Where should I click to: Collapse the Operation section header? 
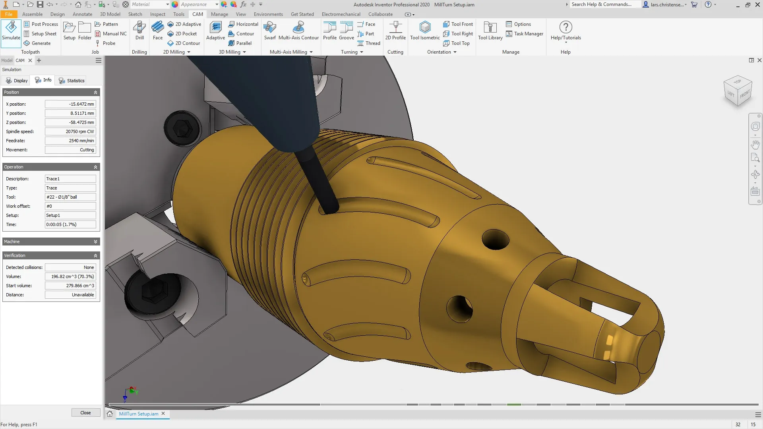click(95, 167)
